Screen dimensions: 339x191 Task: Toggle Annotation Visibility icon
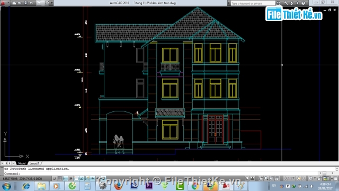coord(299,178)
